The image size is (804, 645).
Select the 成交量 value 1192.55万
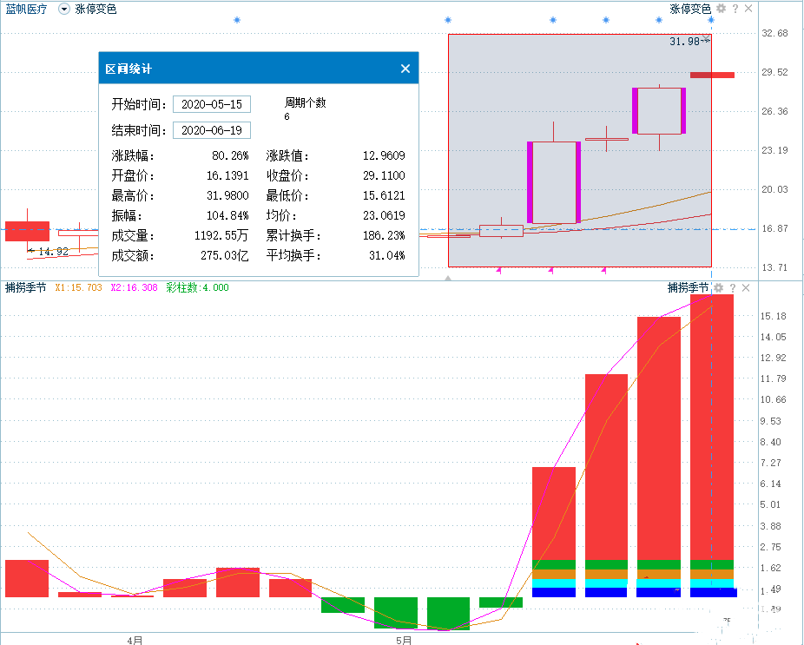tap(221, 235)
